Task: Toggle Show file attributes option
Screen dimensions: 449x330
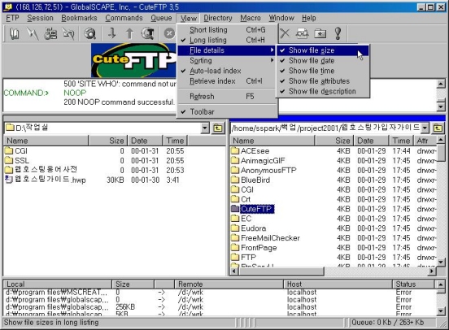Action: click(323, 81)
